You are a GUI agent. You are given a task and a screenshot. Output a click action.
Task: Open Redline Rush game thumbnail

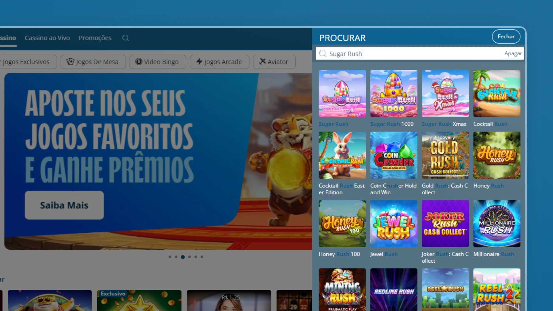394,290
